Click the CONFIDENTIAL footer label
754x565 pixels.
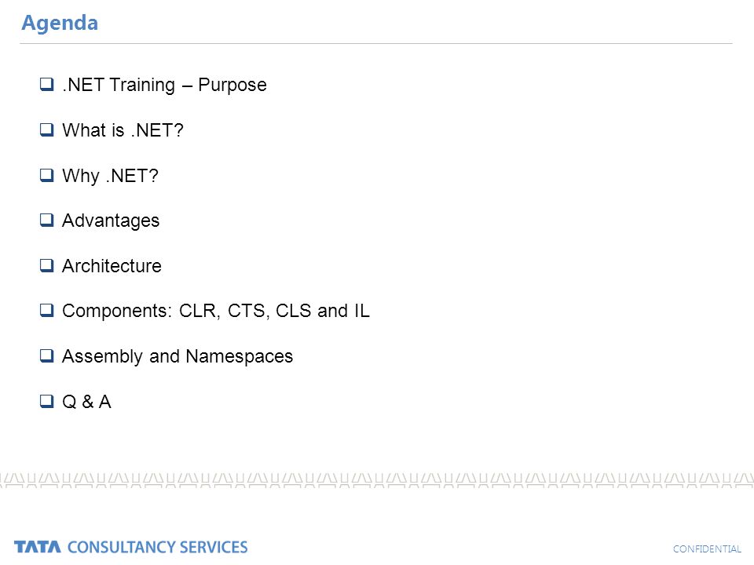[x=707, y=549]
